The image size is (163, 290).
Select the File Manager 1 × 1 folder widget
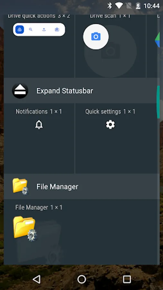click(25, 228)
